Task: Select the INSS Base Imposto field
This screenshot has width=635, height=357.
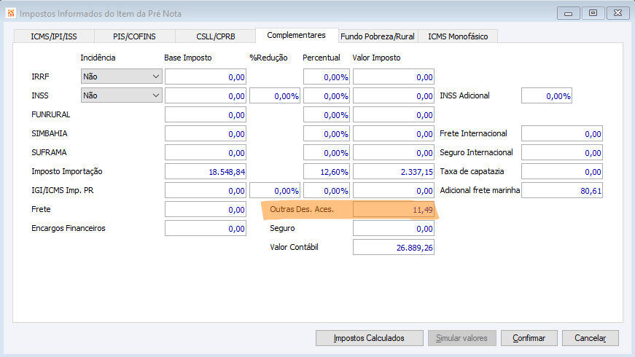Action: [206, 96]
